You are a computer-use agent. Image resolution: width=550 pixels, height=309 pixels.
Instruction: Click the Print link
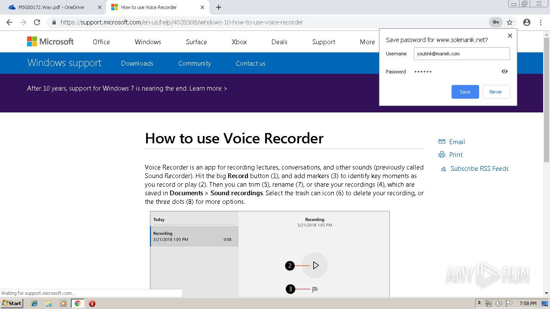[x=456, y=155]
